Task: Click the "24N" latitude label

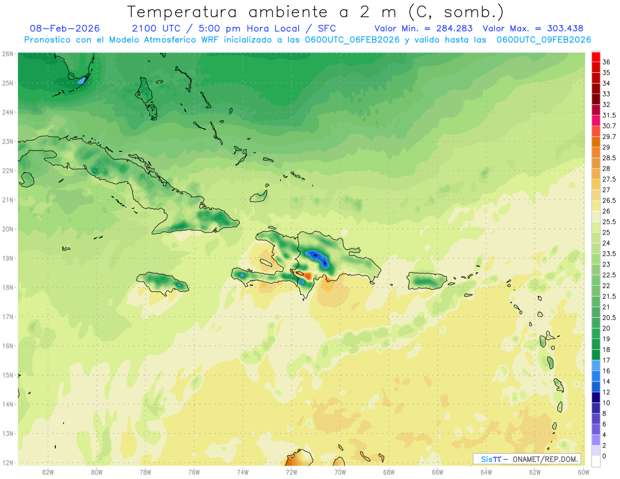Action: point(7,112)
